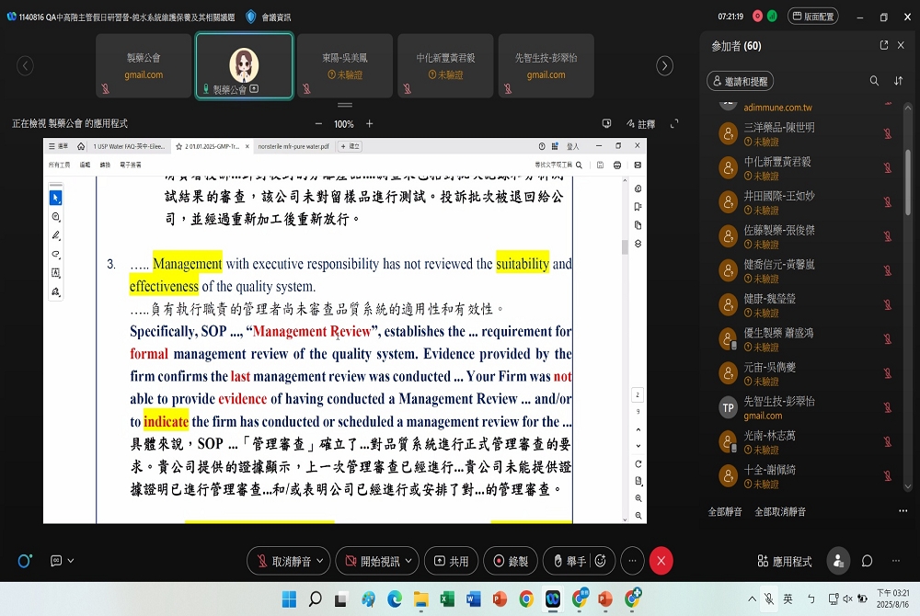Viewport: 920px width, 616px height.
Task: Click the 邀請和提醒 button
Action: [x=740, y=81]
